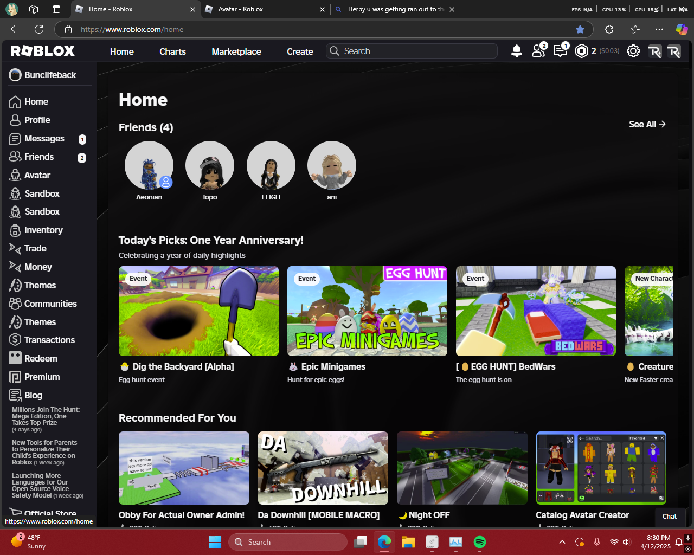Open EGG HUNT BedWars thumbnail
The image size is (694, 555).
point(536,311)
